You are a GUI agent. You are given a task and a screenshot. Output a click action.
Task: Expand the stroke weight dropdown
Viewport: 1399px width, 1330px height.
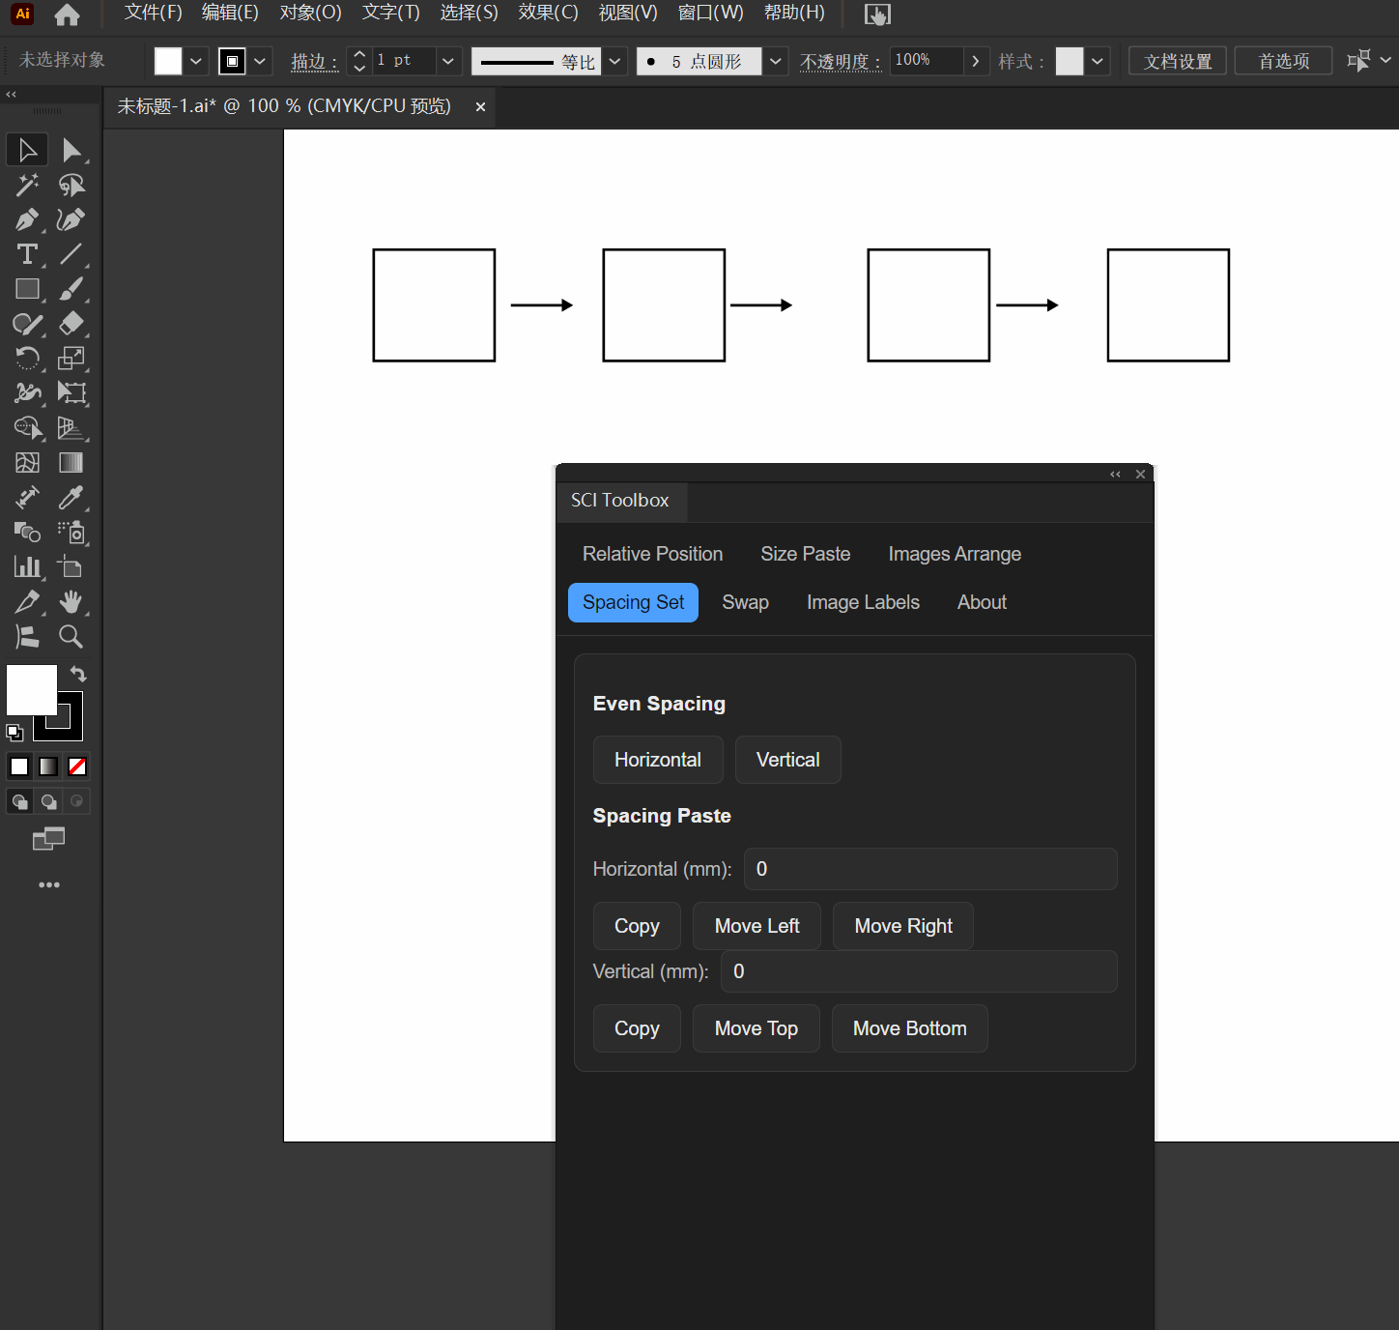(447, 61)
